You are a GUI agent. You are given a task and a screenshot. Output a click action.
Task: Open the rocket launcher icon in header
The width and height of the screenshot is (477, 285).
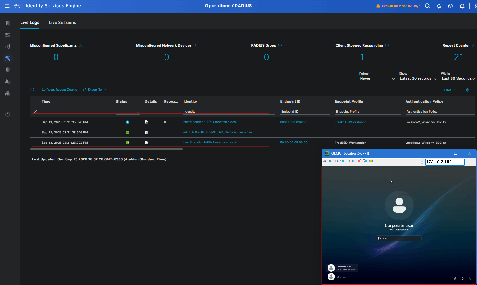(439, 6)
